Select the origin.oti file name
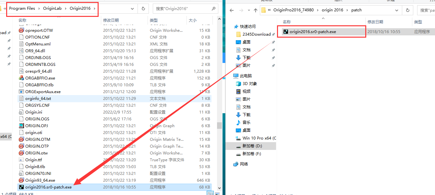This screenshot has height=195, width=435. (x=34, y=132)
